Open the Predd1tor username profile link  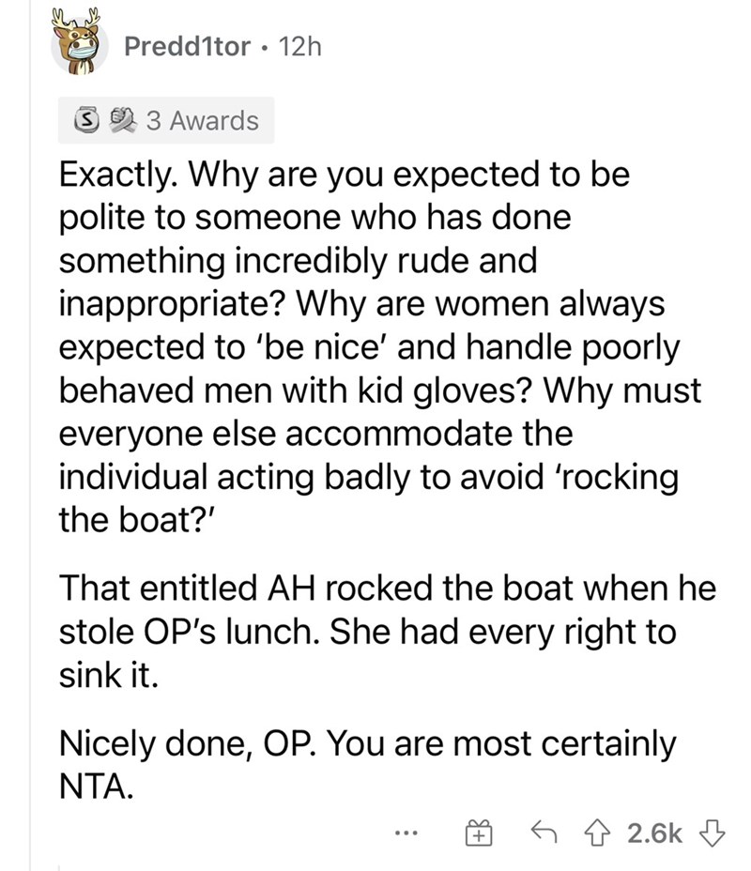(187, 46)
